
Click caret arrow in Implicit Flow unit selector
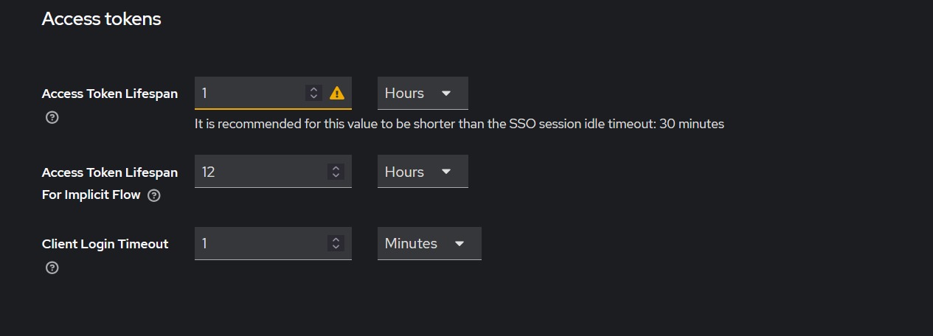pyautogui.click(x=446, y=172)
